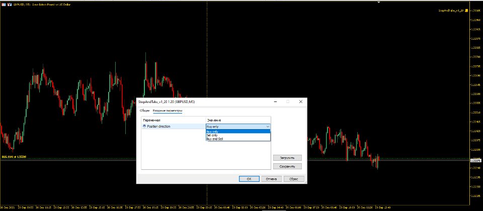Click the sell position level label on chart

coord(14,157)
